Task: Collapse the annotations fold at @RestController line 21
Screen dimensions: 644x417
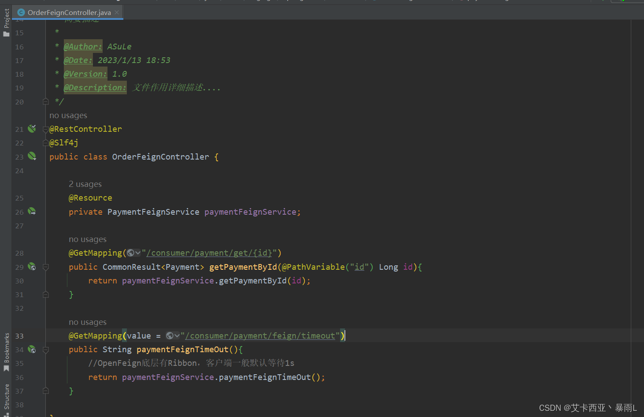Action: pos(45,129)
